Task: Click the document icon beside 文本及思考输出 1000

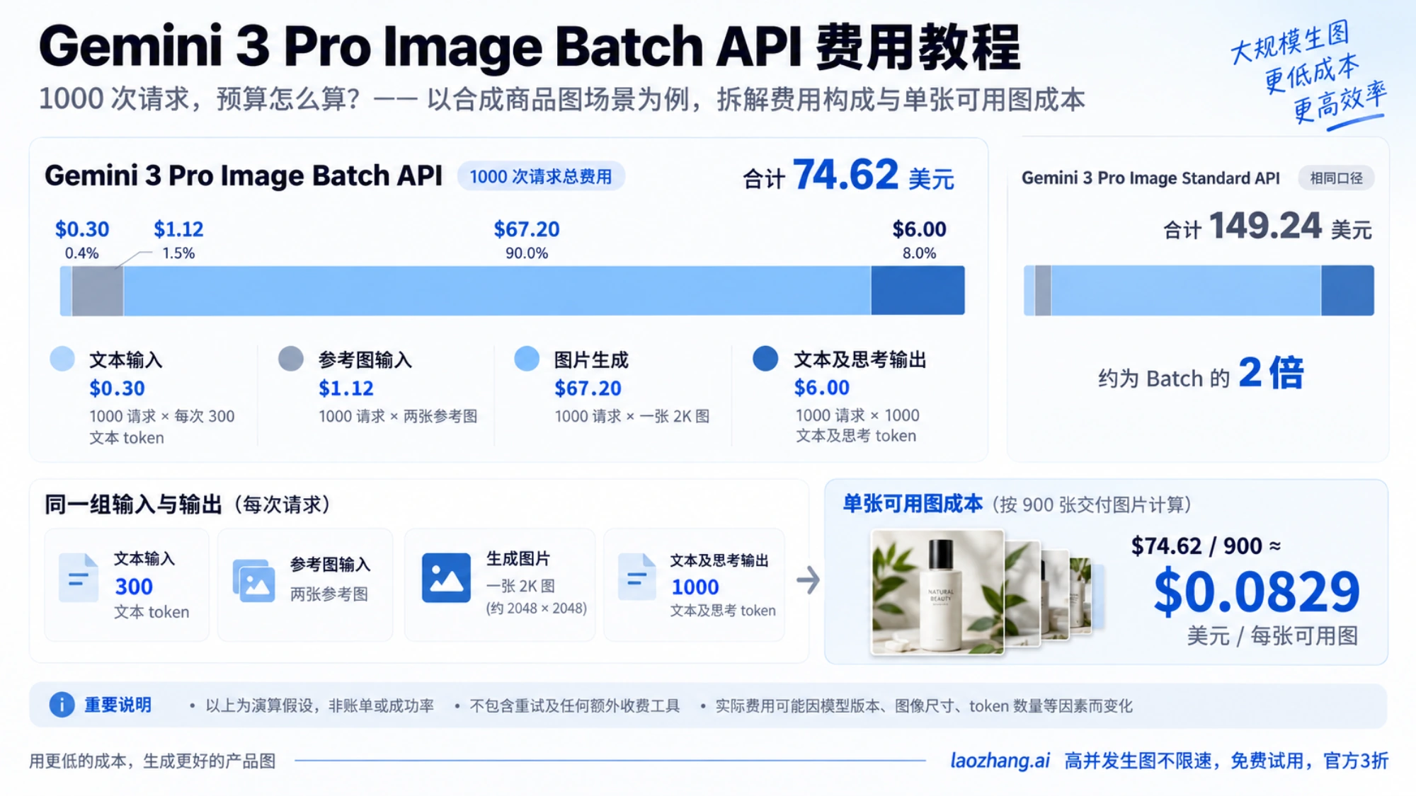Action: pyautogui.click(x=636, y=577)
